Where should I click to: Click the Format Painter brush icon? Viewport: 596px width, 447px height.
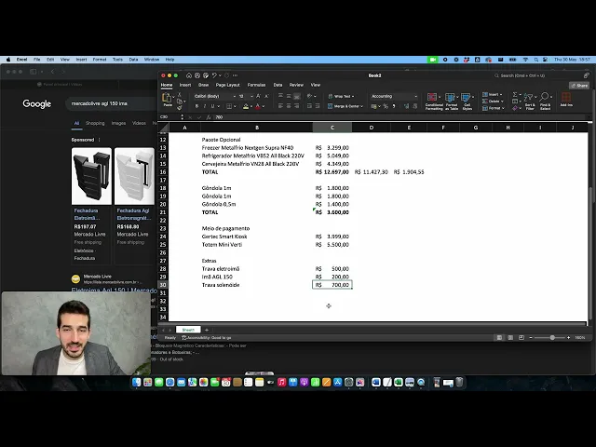[180, 108]
